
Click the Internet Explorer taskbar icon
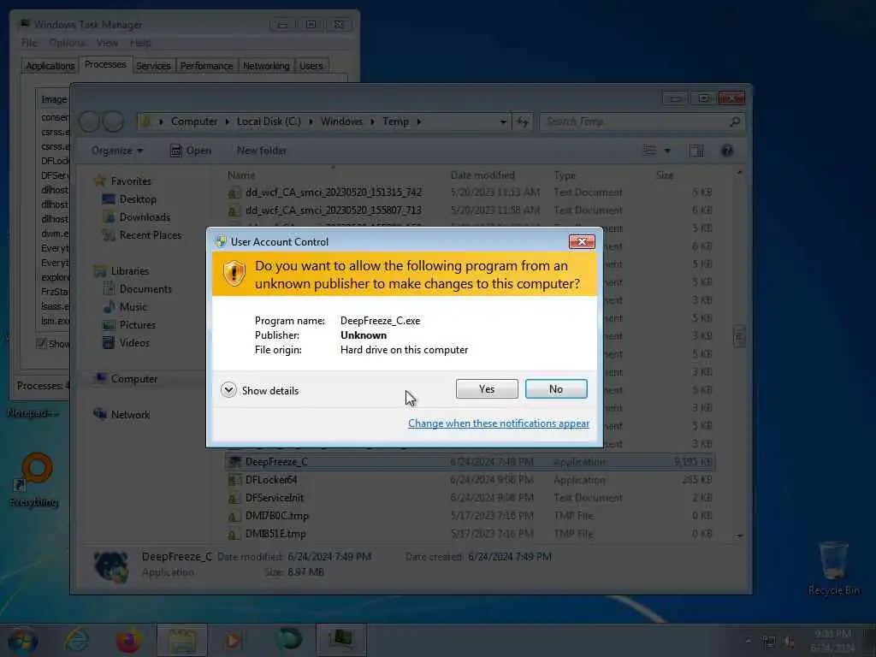76,640
